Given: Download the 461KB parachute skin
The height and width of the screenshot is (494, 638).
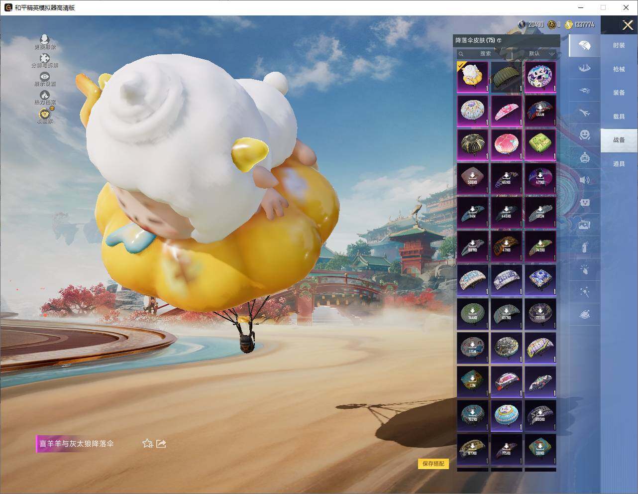Looking at the screenshot, I should tap(507, 179).
